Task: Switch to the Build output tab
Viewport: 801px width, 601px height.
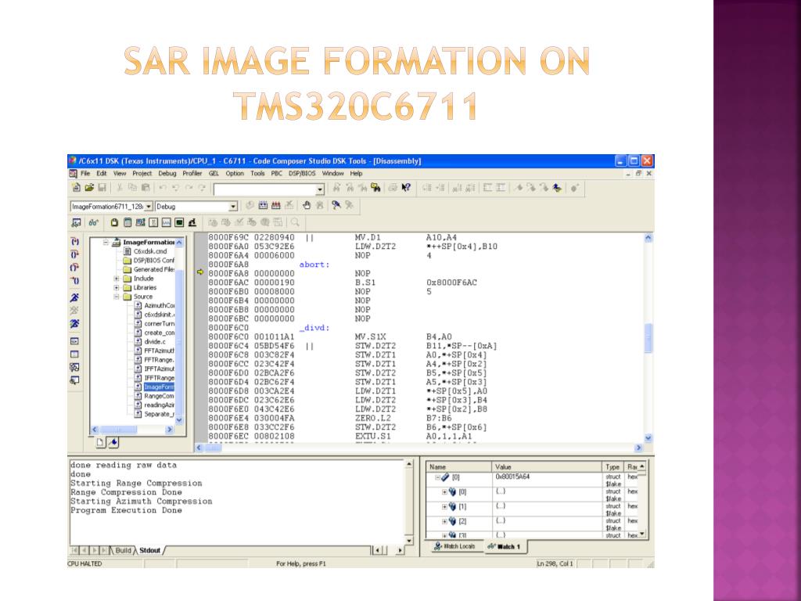Action: (x=121, y=550)
